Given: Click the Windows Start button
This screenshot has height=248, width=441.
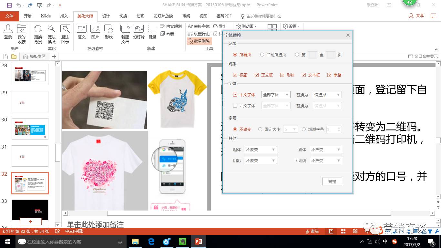Looking at the screenshot, I should (x=7, y=242).
